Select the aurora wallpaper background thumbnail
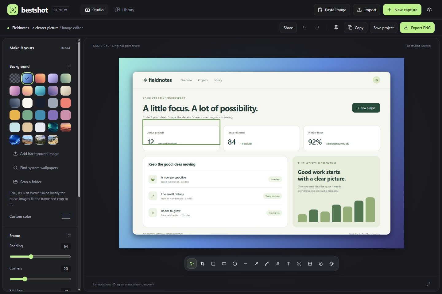The height and width of the screenshot is (294, 442). pyautogui.click(x=53, y=127)
